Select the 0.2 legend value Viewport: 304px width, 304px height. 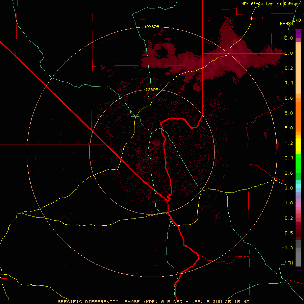[x=289, y=218]
